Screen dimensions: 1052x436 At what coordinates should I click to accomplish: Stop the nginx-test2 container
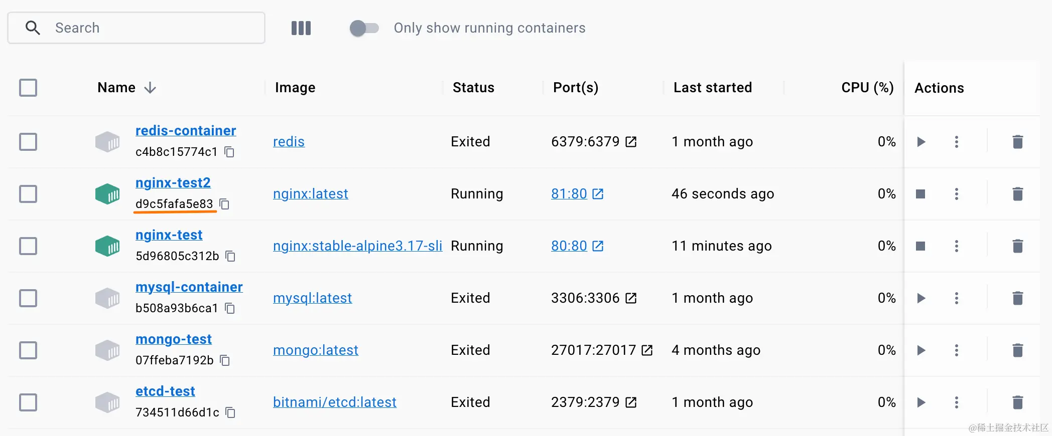(920, 194)
